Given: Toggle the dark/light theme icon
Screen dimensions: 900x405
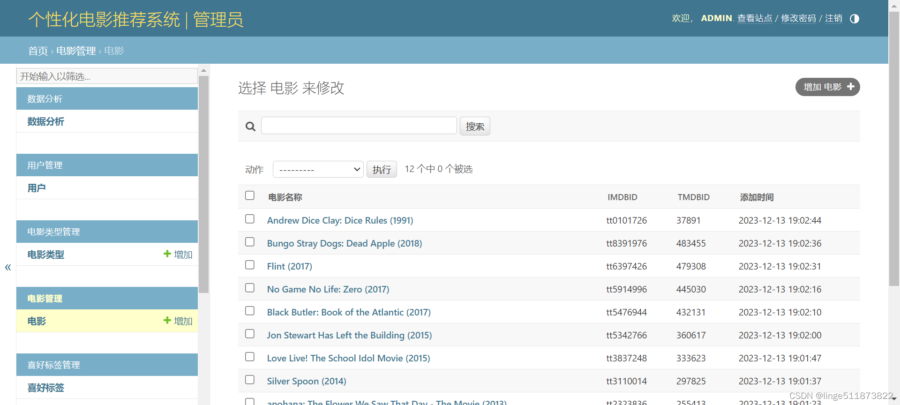Looking at the screenshot, I should tap(854, 19).
